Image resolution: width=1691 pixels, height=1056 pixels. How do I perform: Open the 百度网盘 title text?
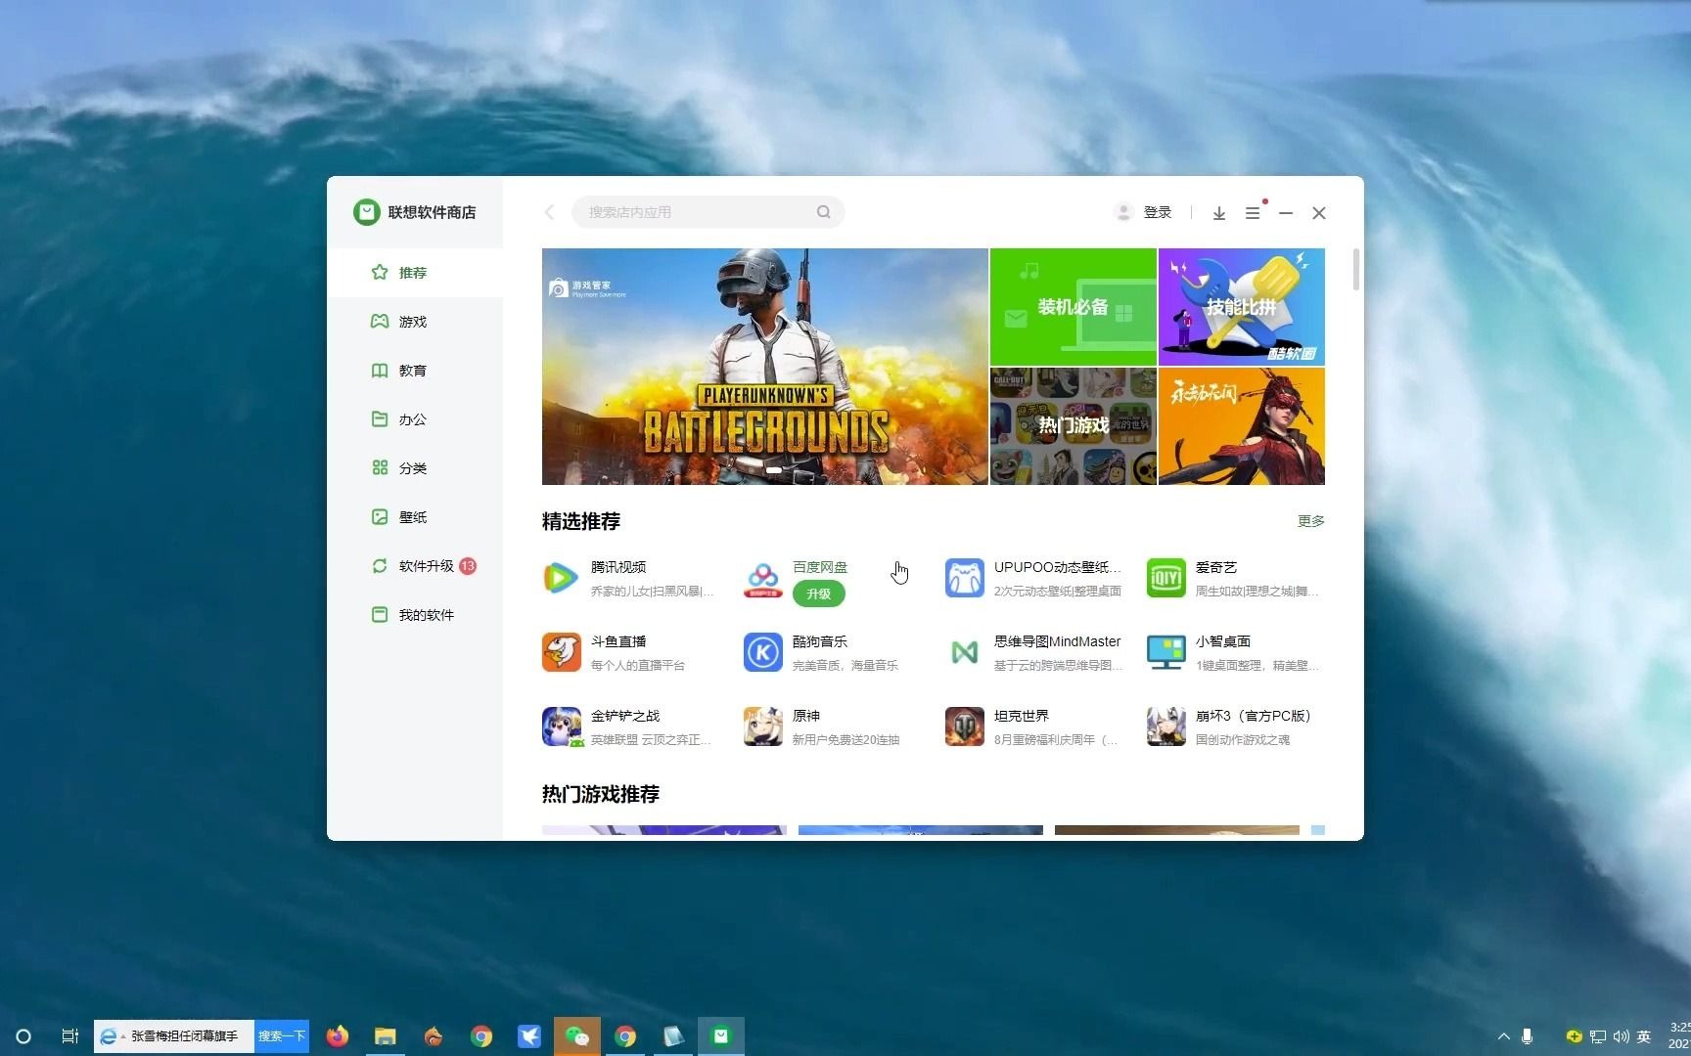tap(820, 567)
